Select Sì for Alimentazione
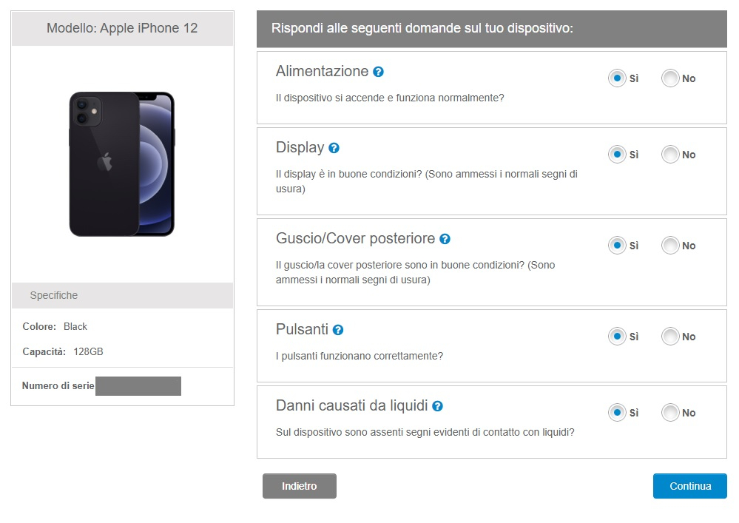The width and height of the screenshot is (739, 523). coord(617,78)
